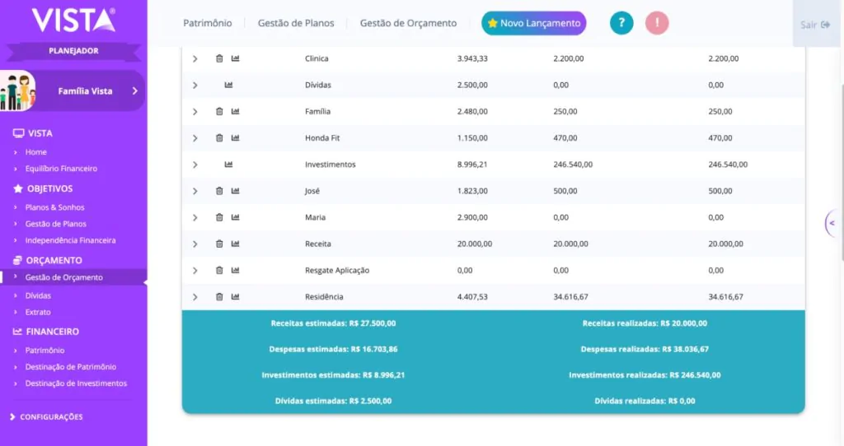Click trash icon on Família row
This screenshot has height=446, width=844.
tap(219, 111)
